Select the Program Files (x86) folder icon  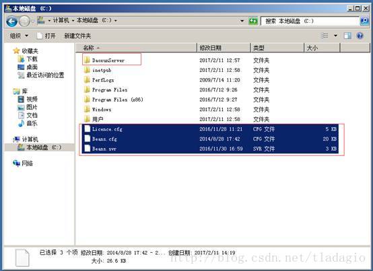point(87,100)
